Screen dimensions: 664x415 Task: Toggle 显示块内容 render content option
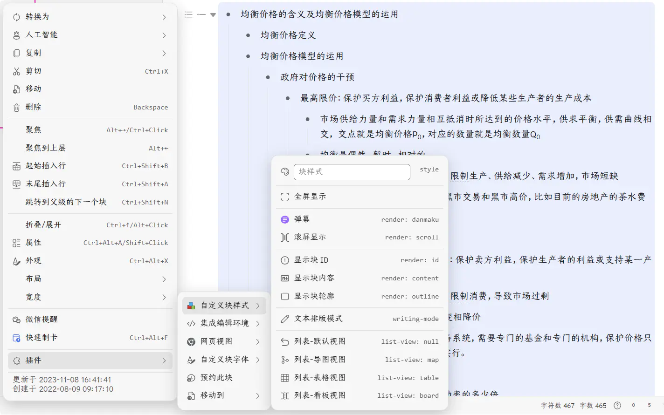(359, 278)
